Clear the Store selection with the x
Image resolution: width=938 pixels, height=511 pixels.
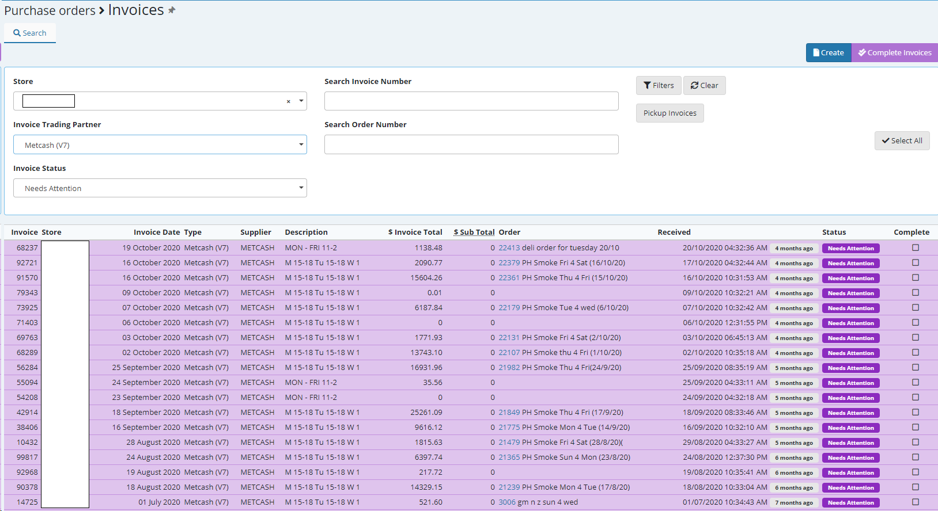pos(289,101)
